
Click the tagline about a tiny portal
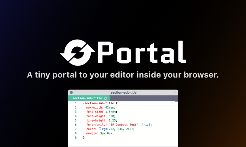123,75
